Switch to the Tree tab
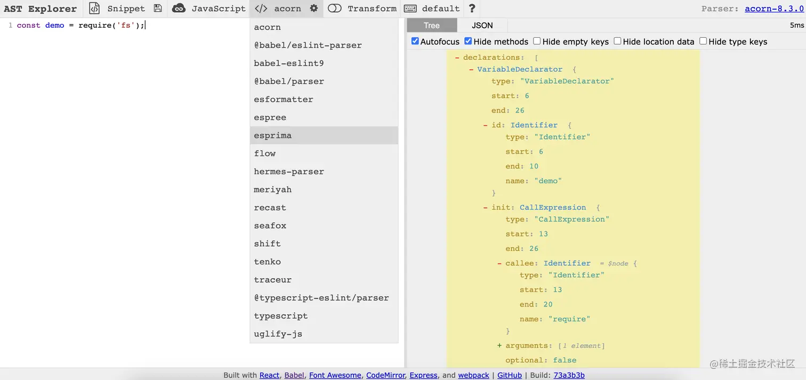Screen dimensions: 806x380 432,25
